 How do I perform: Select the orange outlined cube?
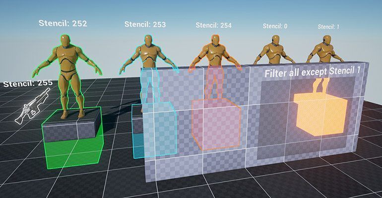pyautogui.click(x=216, y=125)
